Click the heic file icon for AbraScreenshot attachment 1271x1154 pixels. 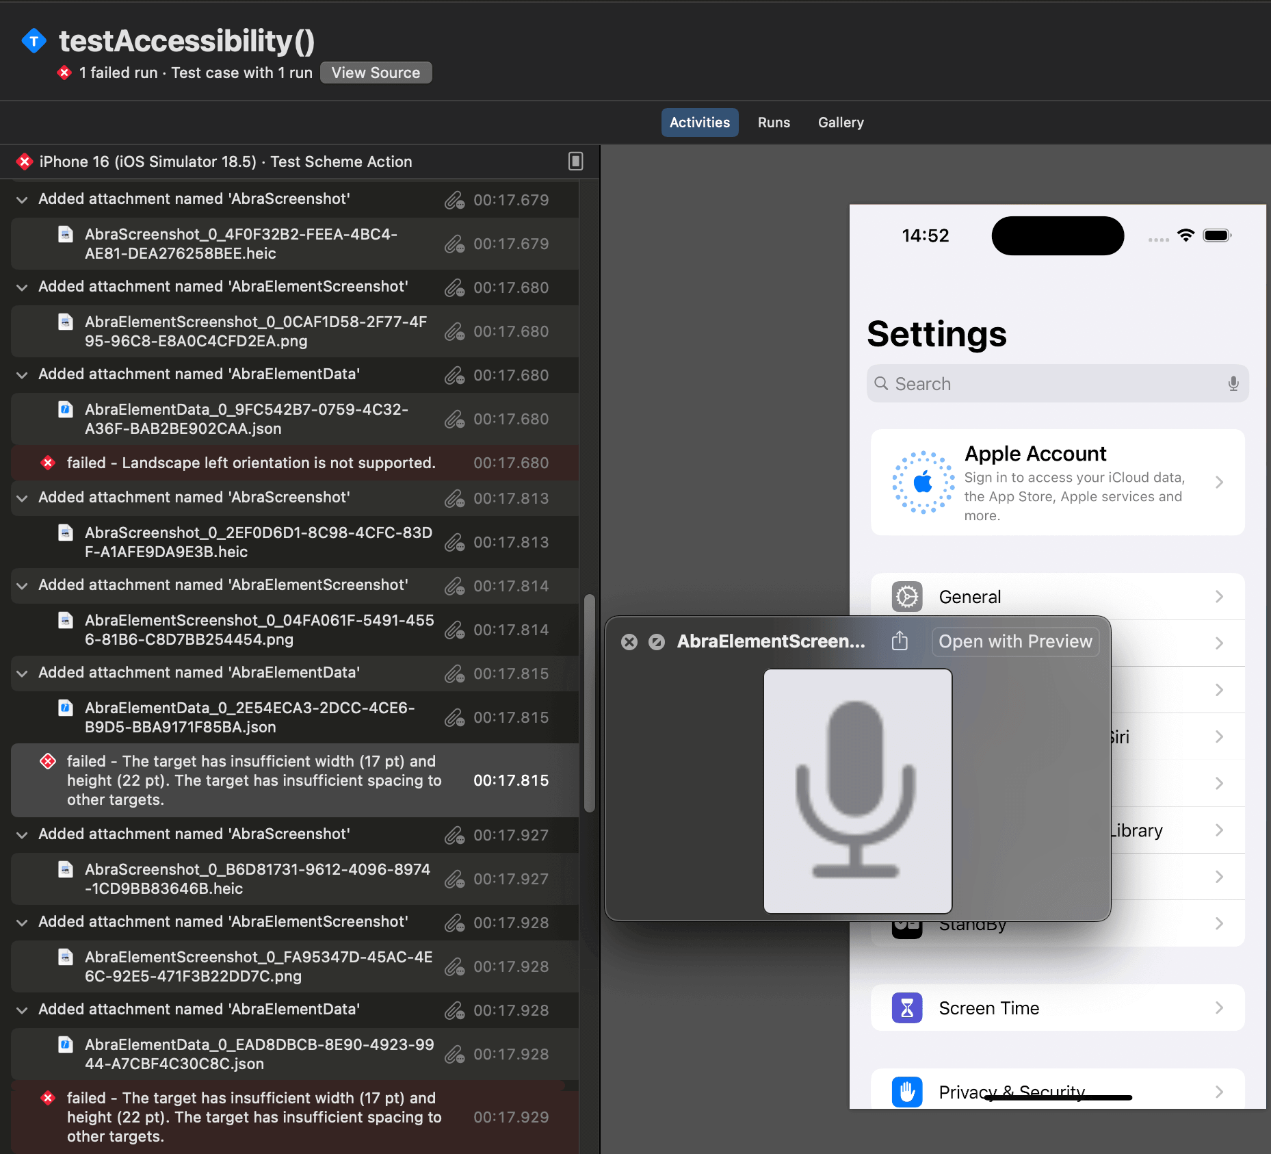(x=66, y=234)
